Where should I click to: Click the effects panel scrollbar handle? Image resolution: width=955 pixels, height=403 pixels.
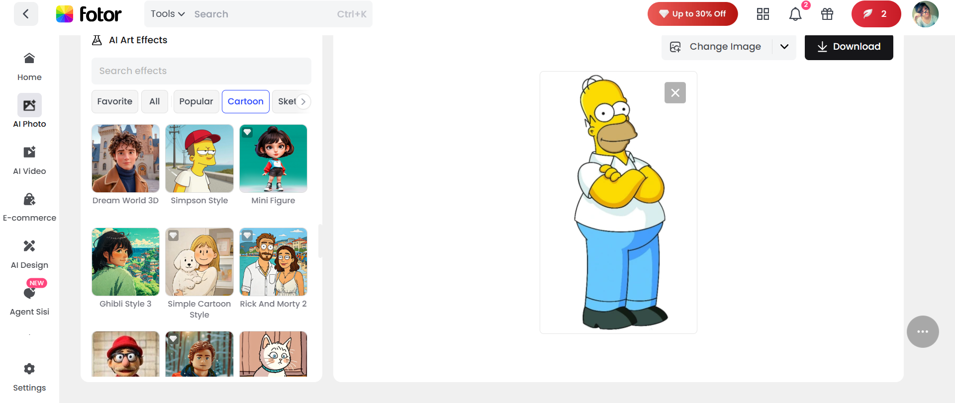click(x=320, y=241)
